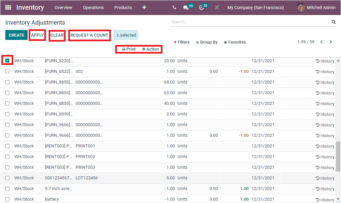
Task: Switch to the Operations menu
Action: (93, 7)
